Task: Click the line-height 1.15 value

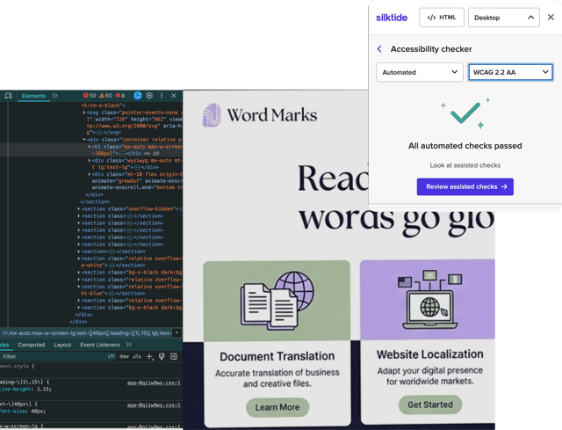Action: point(44,389)
